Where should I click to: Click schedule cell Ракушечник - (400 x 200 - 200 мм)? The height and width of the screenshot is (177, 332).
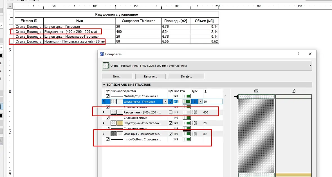click(71, 32)
